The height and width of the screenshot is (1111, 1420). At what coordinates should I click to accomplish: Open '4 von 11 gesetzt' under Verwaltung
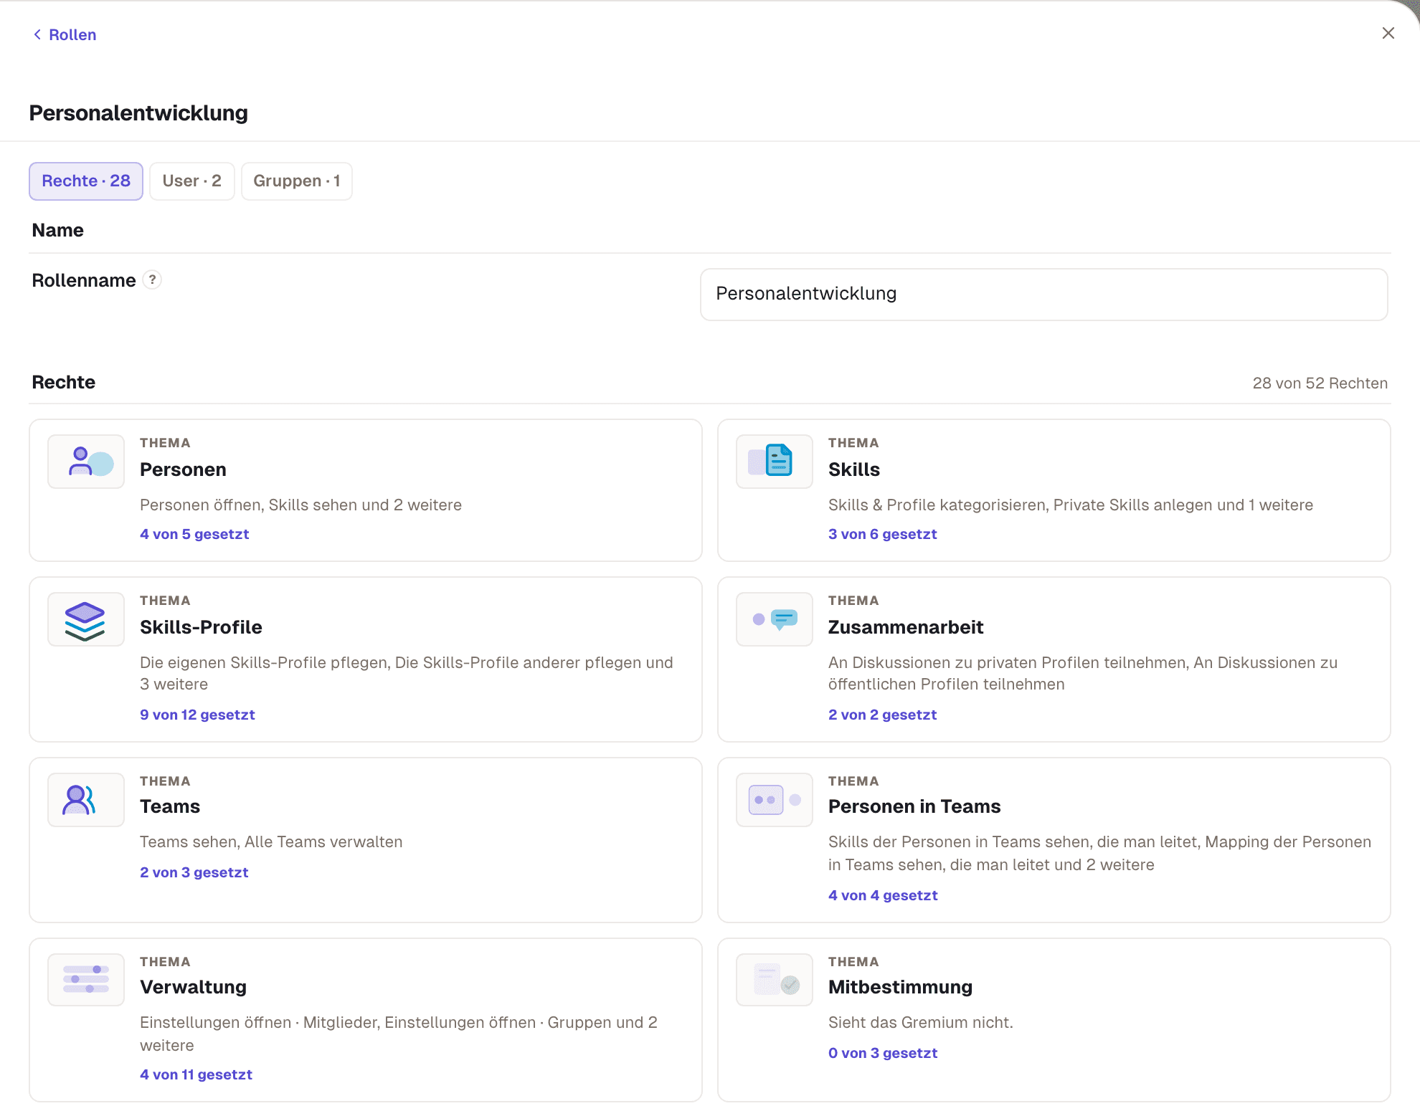(196, 1074)
